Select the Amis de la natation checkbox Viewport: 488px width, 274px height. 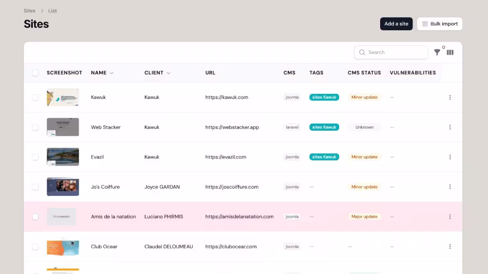[35, 217]
